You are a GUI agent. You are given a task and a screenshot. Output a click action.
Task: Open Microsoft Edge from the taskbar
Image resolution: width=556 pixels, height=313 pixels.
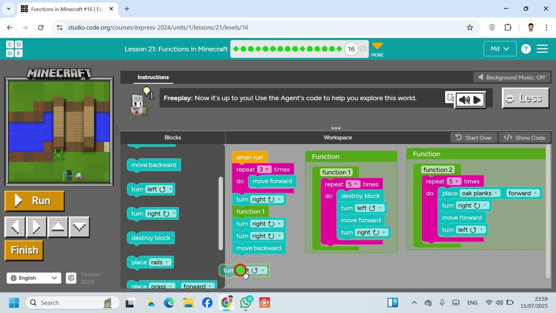tap(169, 303)
